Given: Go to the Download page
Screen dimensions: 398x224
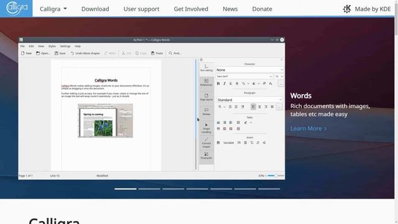Looking at the screenshot, I should coord(95,9).
